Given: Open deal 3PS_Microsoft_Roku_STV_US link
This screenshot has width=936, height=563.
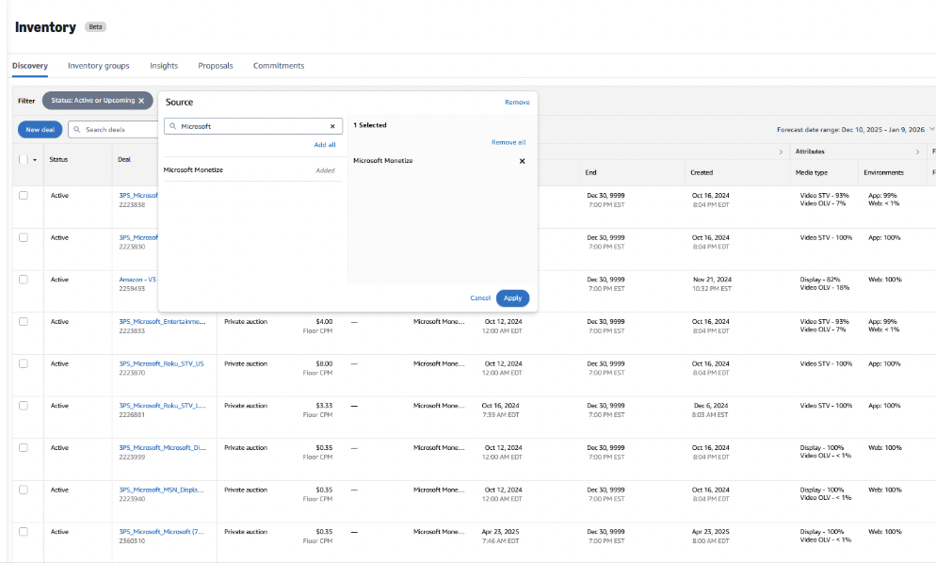Looking at the screenshot, I should (x=161, y=363).
